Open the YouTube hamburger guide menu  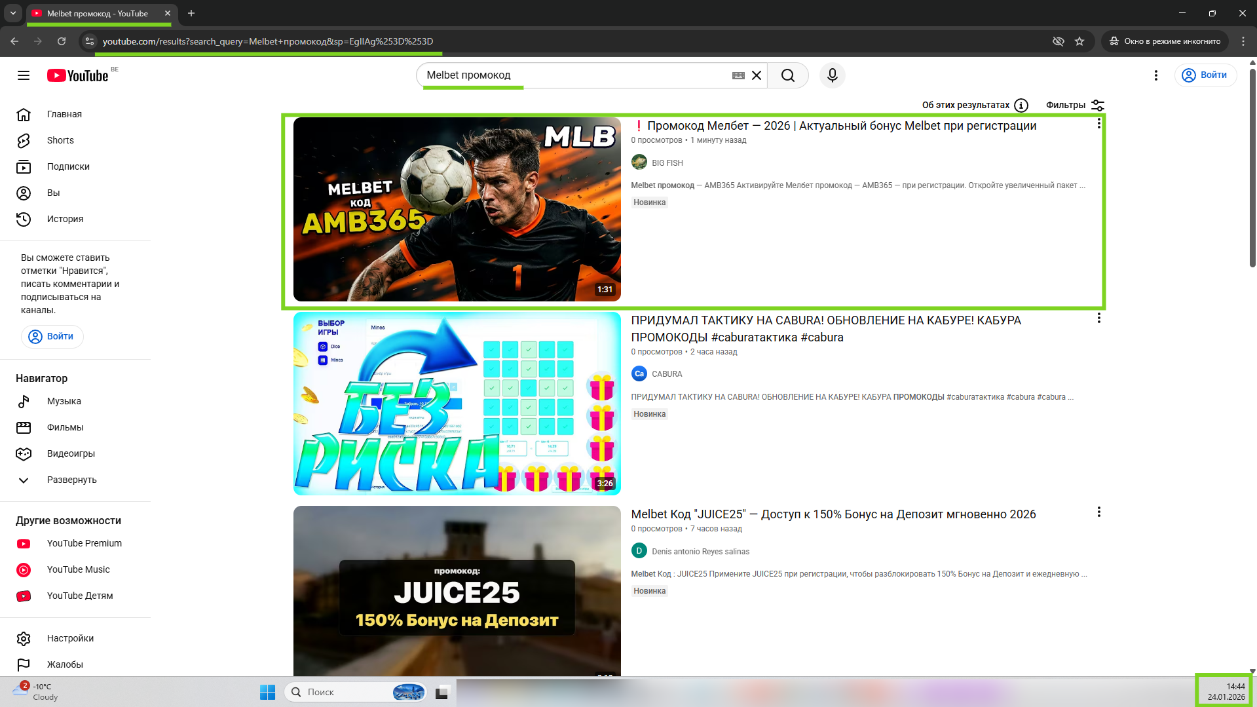[x=24, y=75]
